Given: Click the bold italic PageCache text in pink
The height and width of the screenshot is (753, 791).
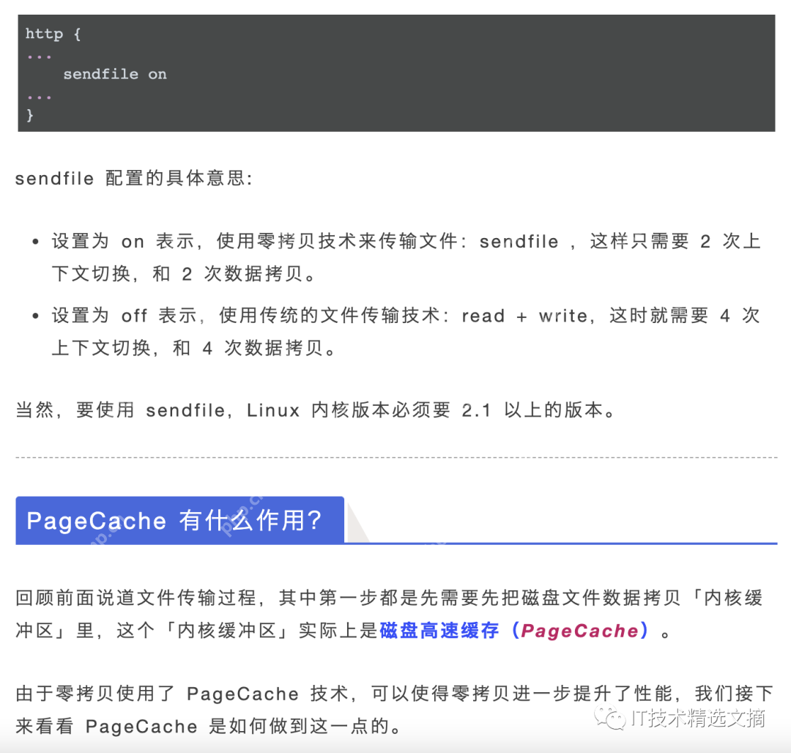Looking at the screenshot, I should point(581,631).
